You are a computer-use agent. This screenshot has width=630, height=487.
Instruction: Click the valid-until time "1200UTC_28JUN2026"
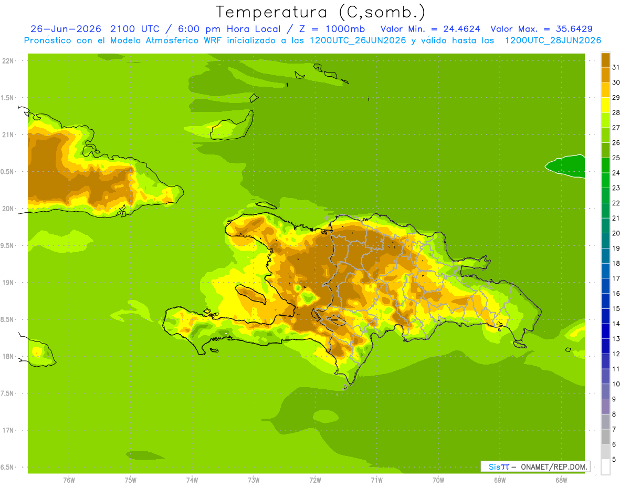(x=553, y=40)
